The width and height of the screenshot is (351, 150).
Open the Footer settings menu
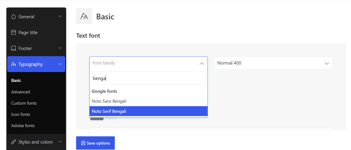coord(36,48)
